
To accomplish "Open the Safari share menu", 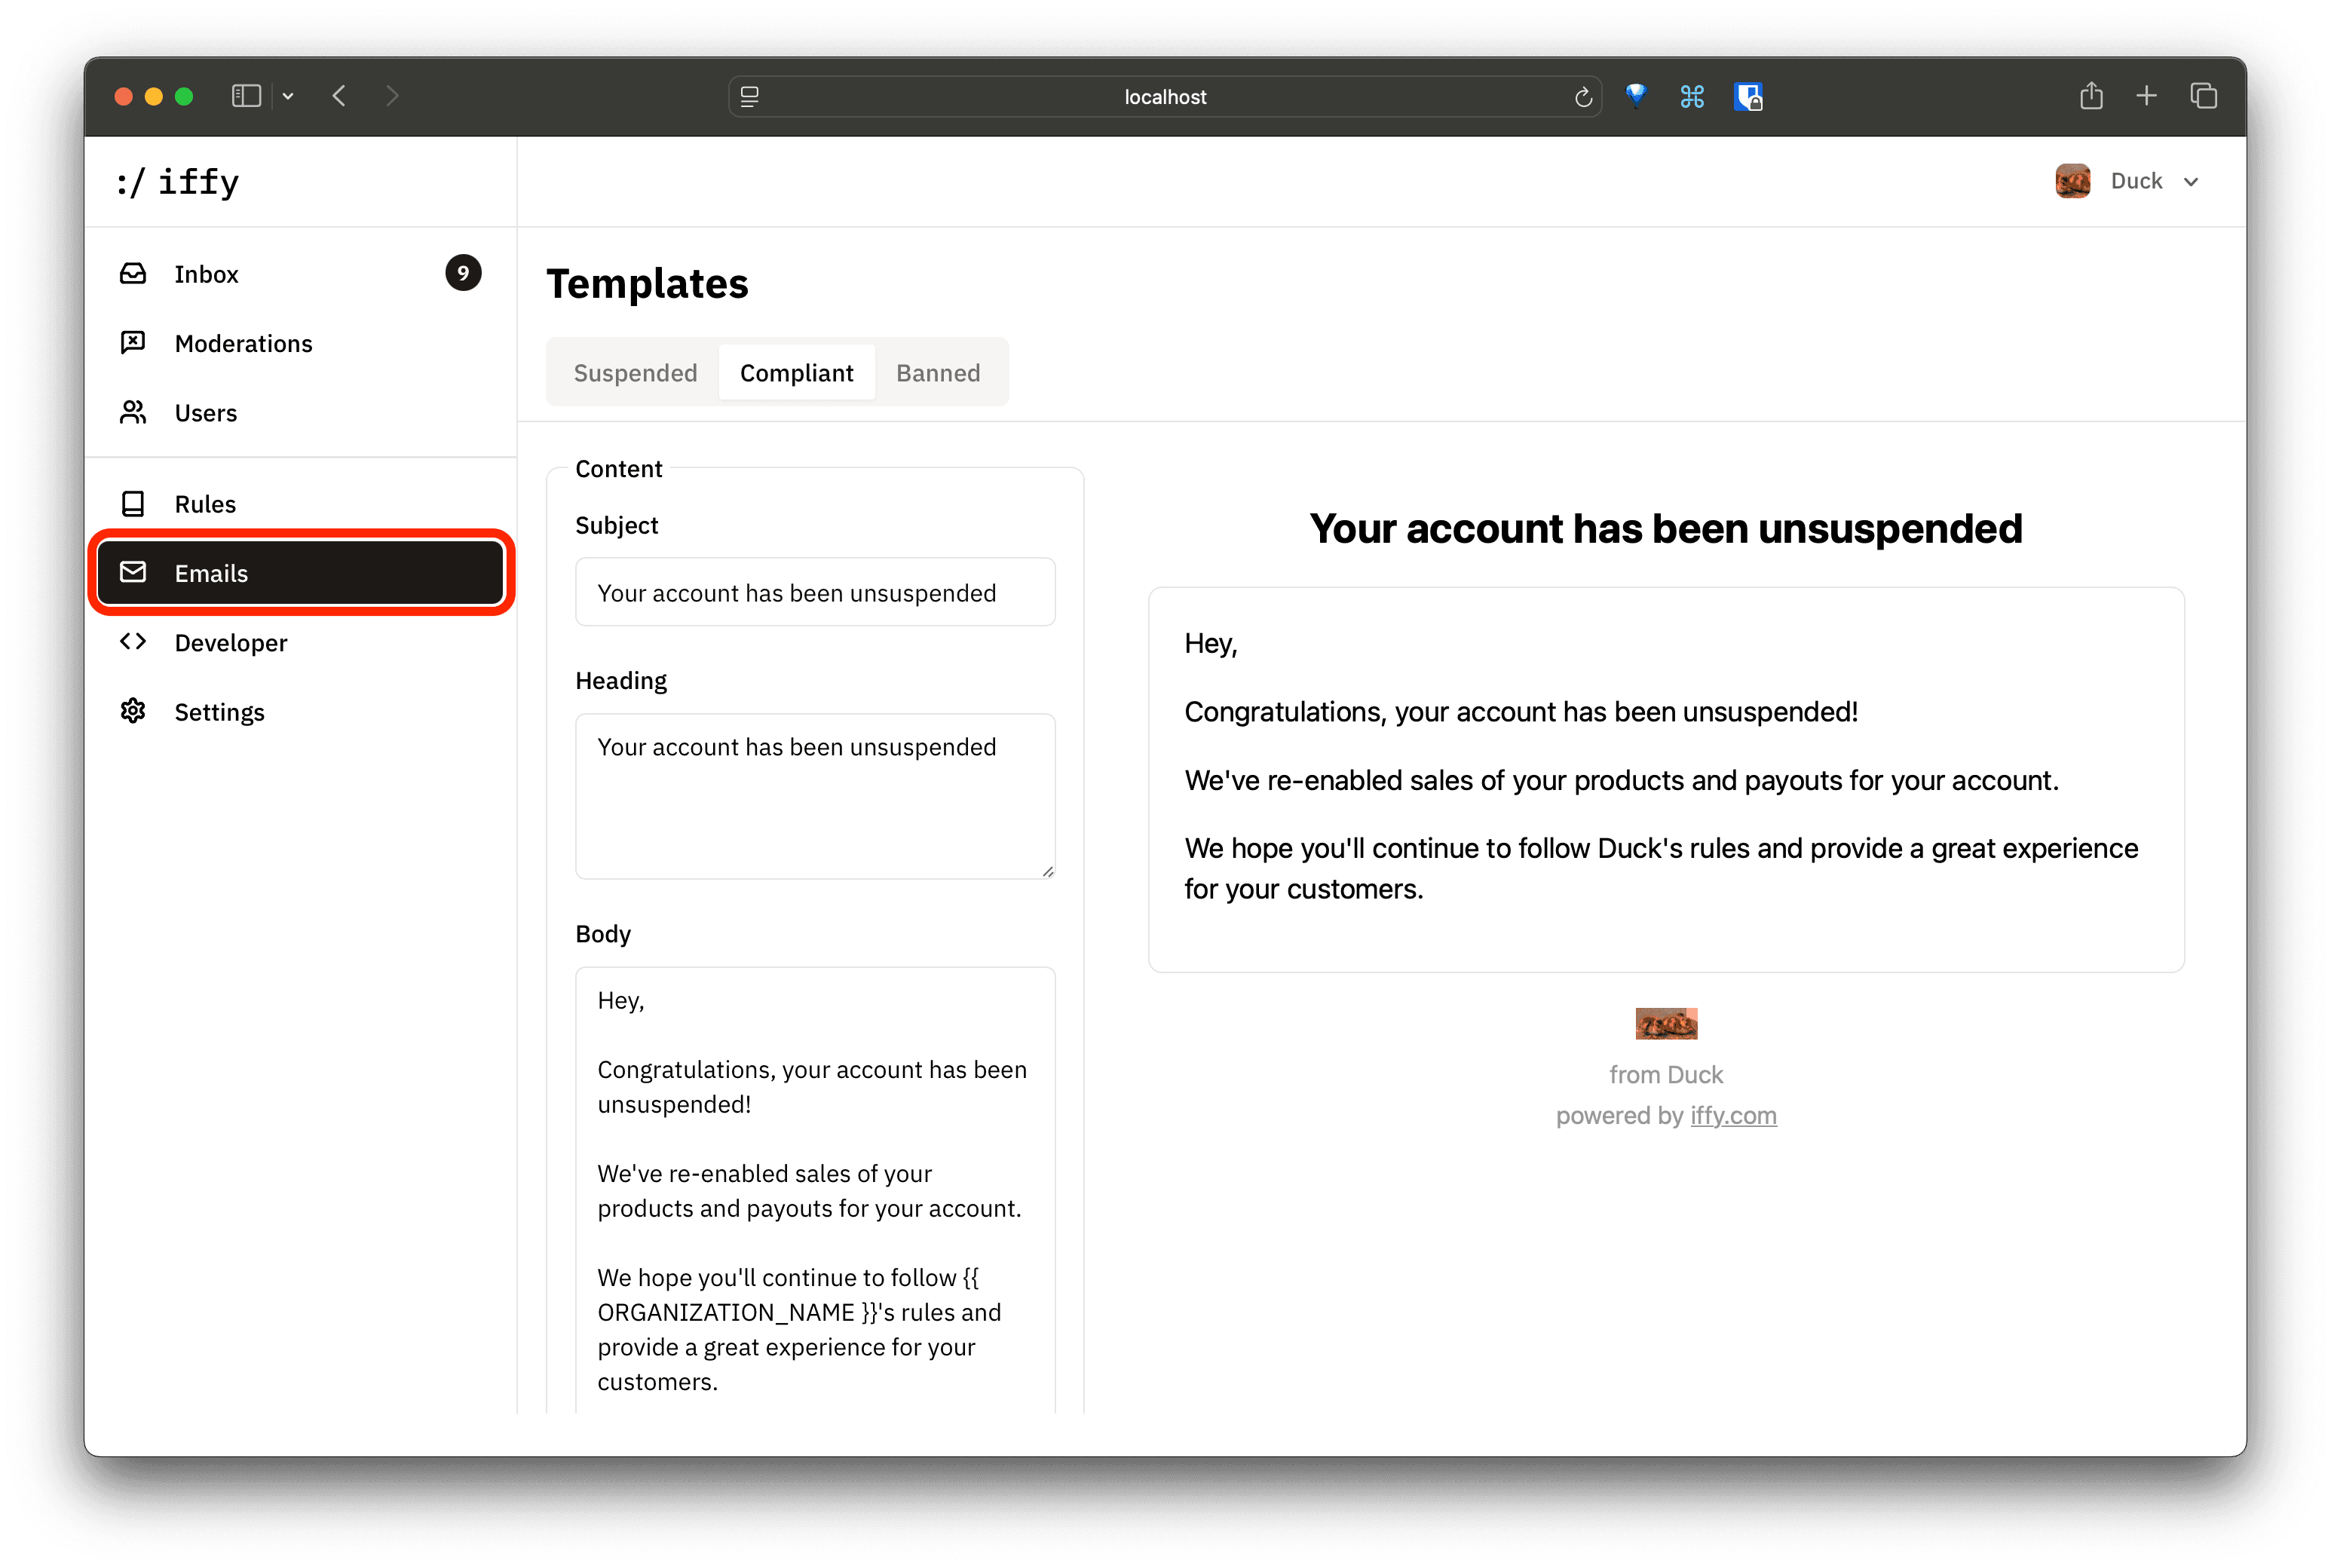I will 2091,95.
